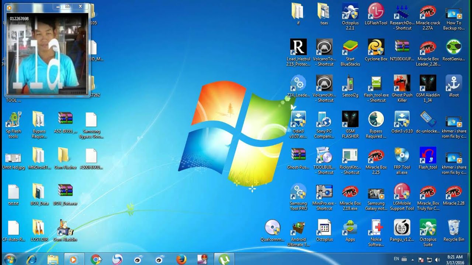Viewport: 472px width, 265px height.
Task: Open Firefox from the taskbar
Action: pyautogui.click(x=181, y=259)
